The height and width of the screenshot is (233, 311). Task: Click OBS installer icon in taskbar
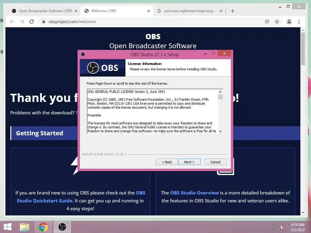tap(62, 227)
